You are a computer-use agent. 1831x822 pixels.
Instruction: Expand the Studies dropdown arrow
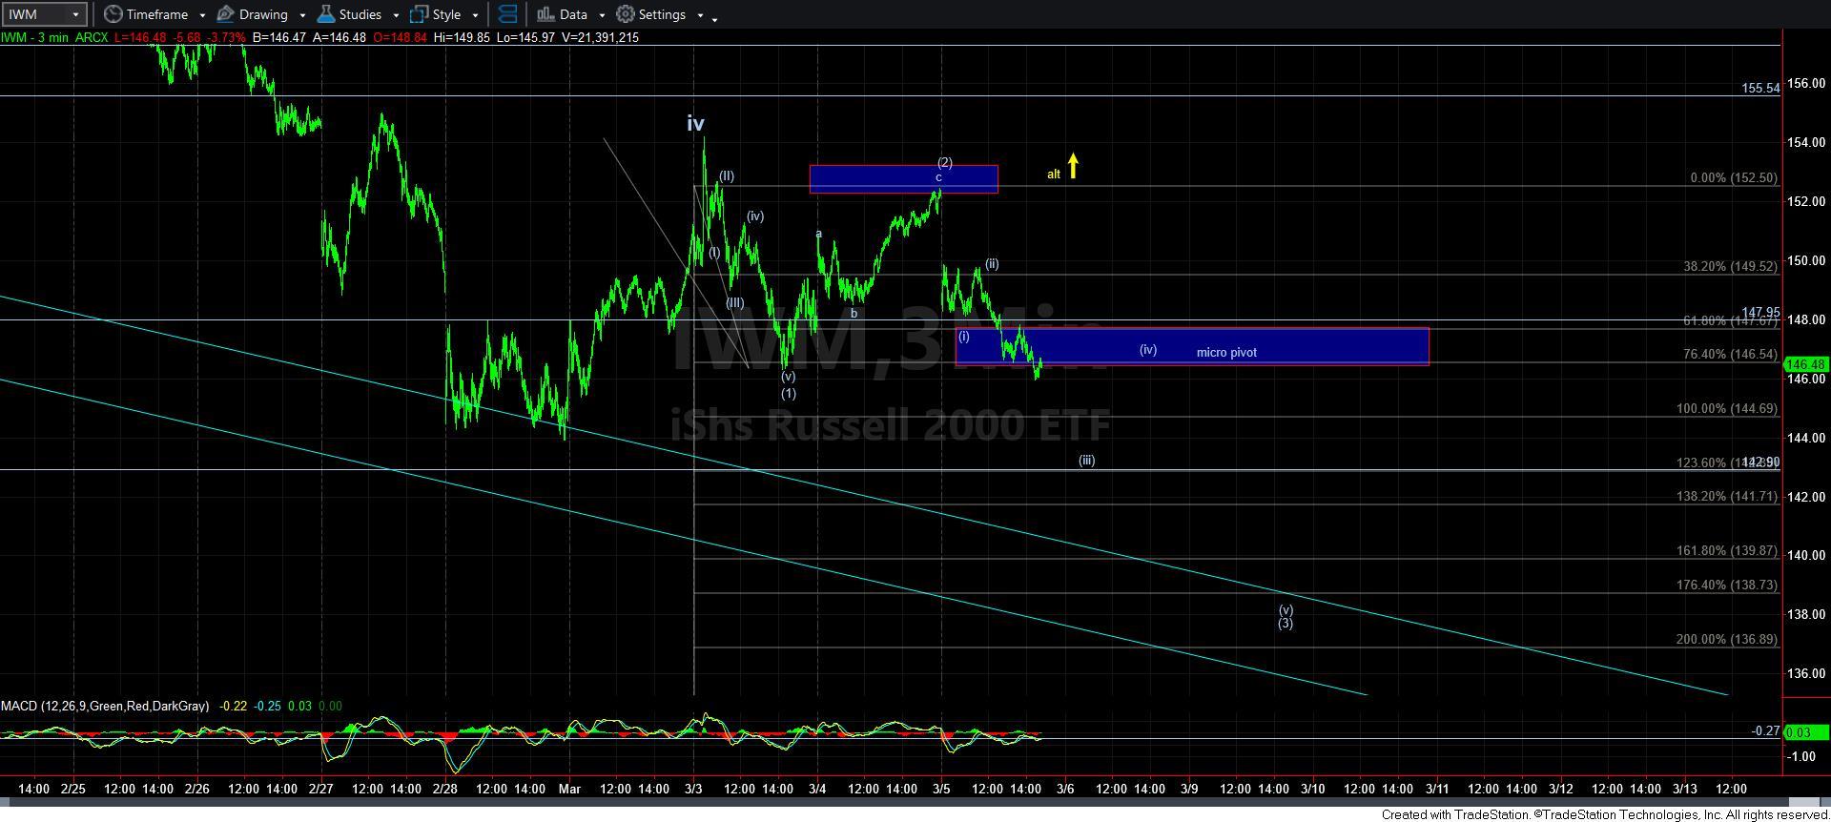396,15
